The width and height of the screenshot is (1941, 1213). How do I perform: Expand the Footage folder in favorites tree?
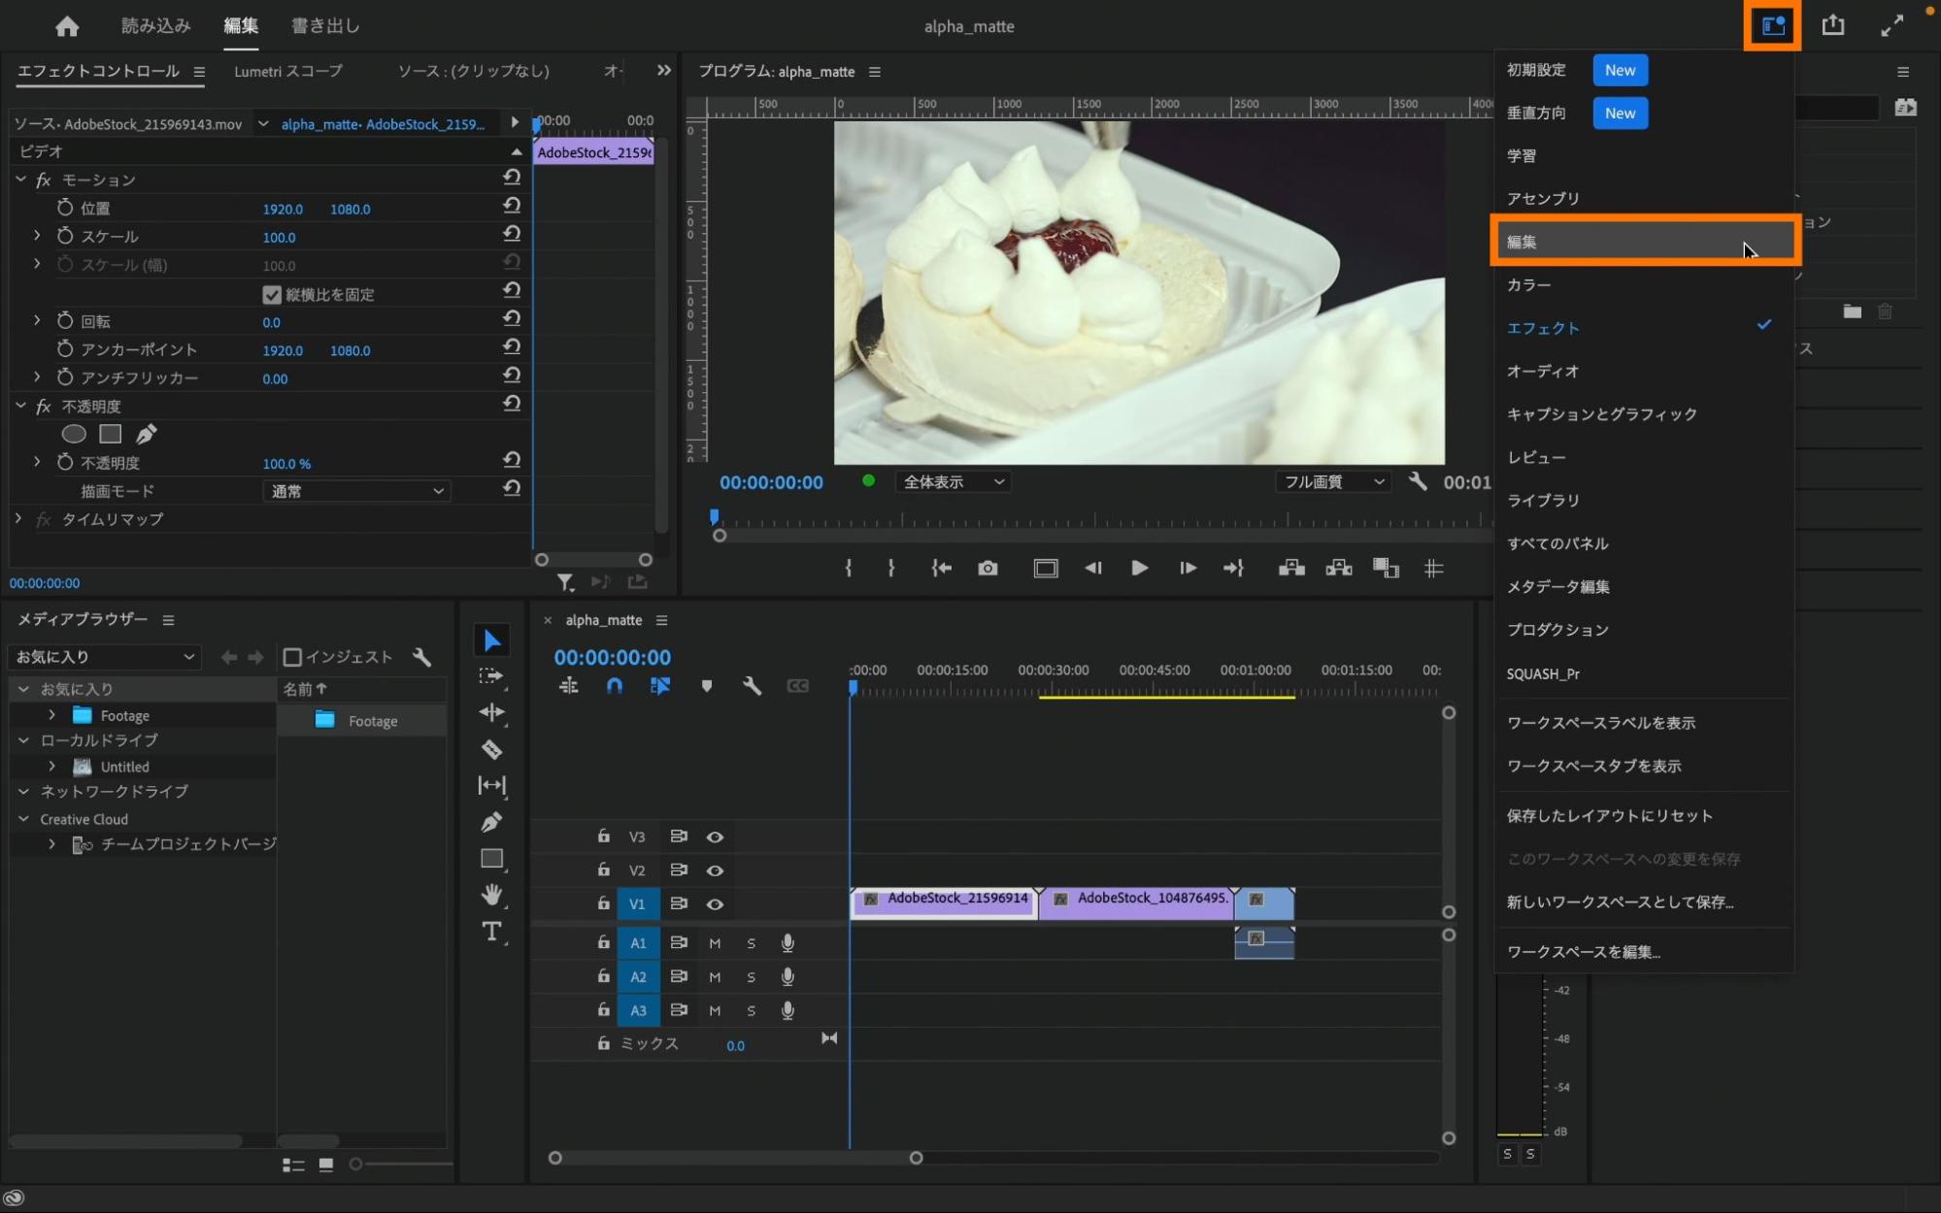click(x=52, y=715)
